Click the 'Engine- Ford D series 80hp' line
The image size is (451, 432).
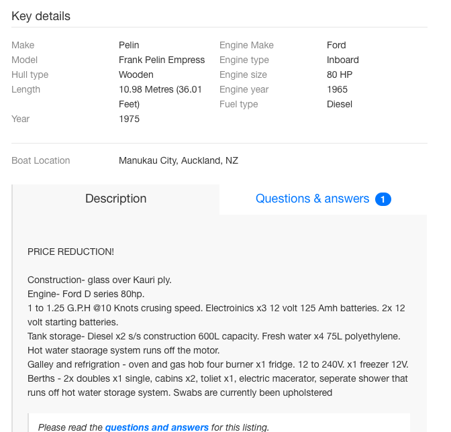(86, 294)
